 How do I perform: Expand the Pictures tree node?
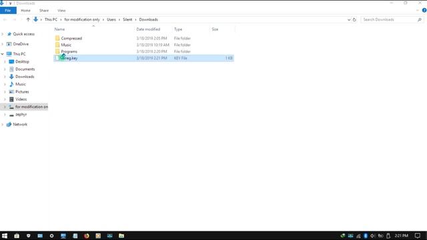[5, 92]
